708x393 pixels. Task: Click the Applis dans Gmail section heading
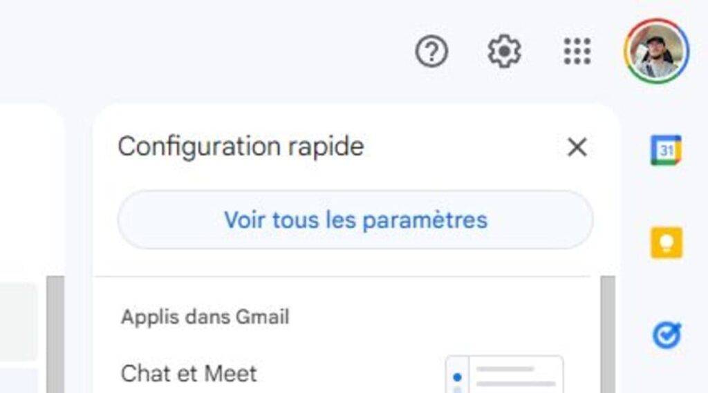pos(205,317)
